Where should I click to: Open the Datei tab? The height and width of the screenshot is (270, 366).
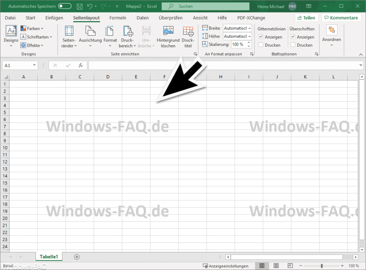click(x=10, y=18)
